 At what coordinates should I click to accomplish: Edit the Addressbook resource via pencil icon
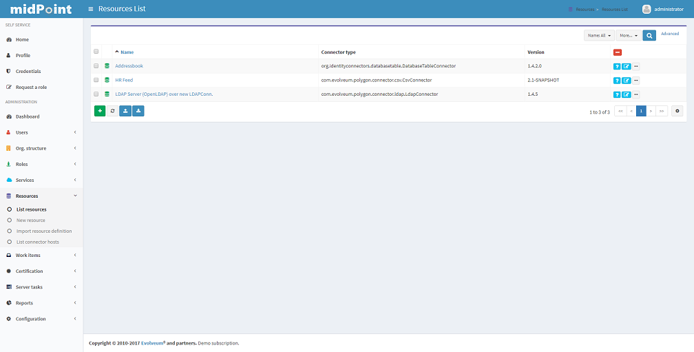tap(627, 67)
